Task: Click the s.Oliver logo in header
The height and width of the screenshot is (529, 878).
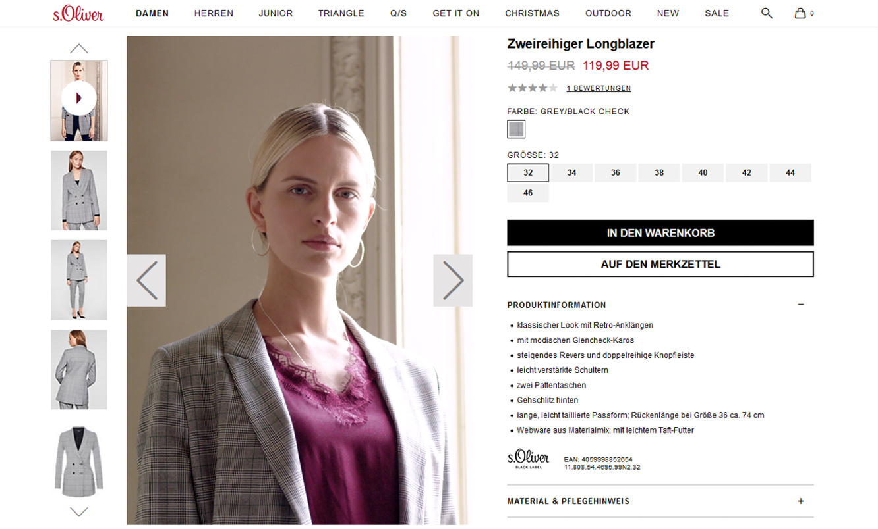Action: [78, 13]
